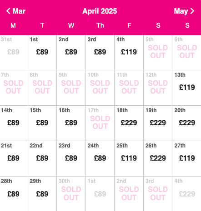
Task: Choose April 24th priced £89
Action: pos(100,159)
